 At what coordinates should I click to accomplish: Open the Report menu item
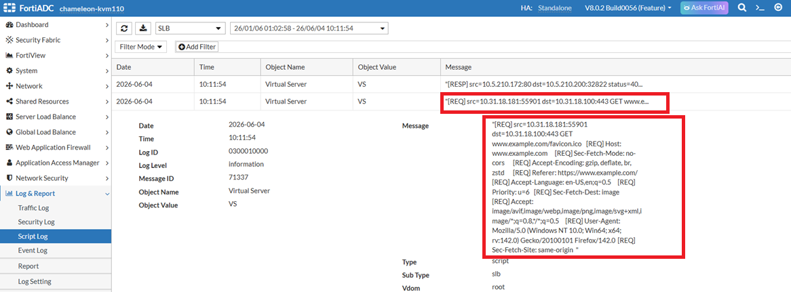[56, 266]
